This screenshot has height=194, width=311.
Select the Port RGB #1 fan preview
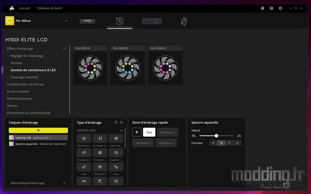click(x=90, y=68)
